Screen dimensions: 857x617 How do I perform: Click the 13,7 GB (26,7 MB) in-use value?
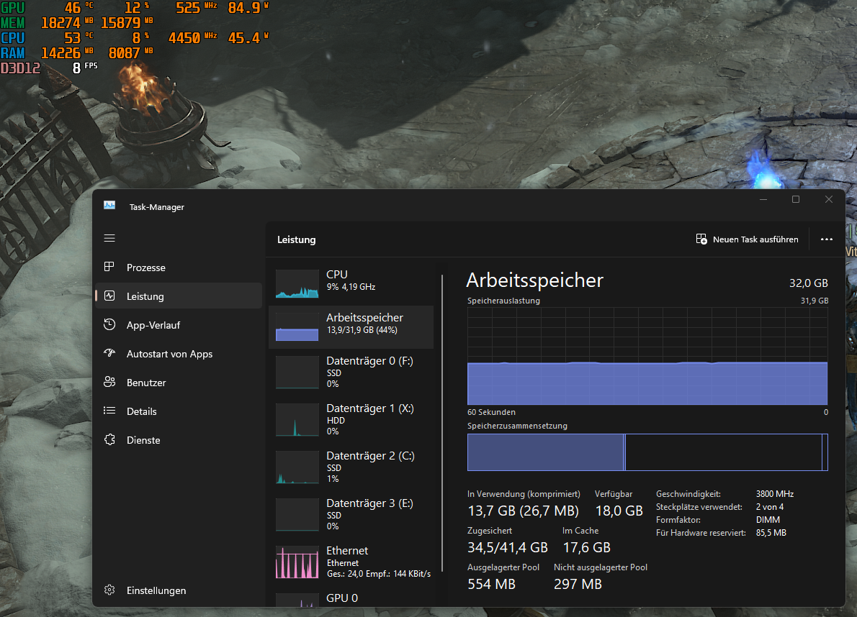click(x=523, y=511)
